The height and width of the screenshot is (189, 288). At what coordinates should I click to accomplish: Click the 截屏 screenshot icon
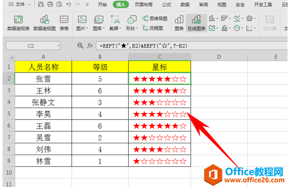[x=115, y=20]
